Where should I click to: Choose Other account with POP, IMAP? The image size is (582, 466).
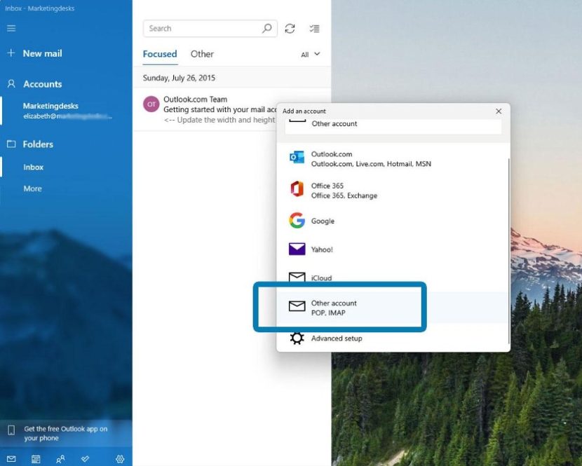tap(333, 307)
